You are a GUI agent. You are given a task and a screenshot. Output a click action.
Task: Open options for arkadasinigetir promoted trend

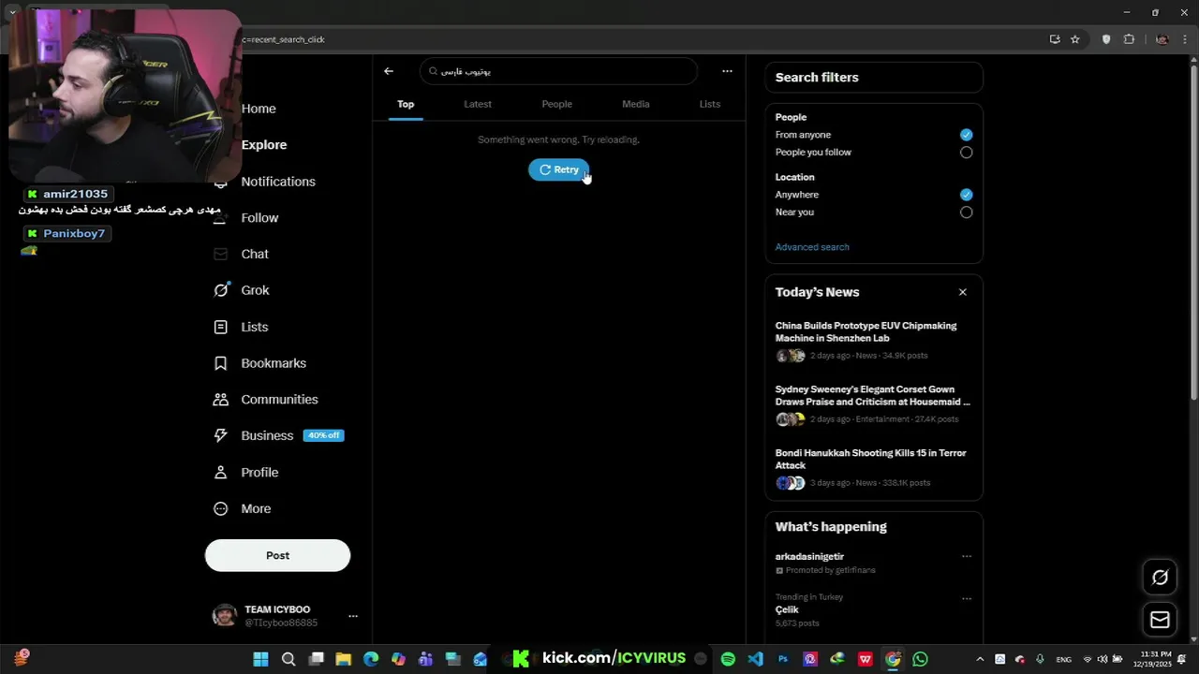click(967, 556)
